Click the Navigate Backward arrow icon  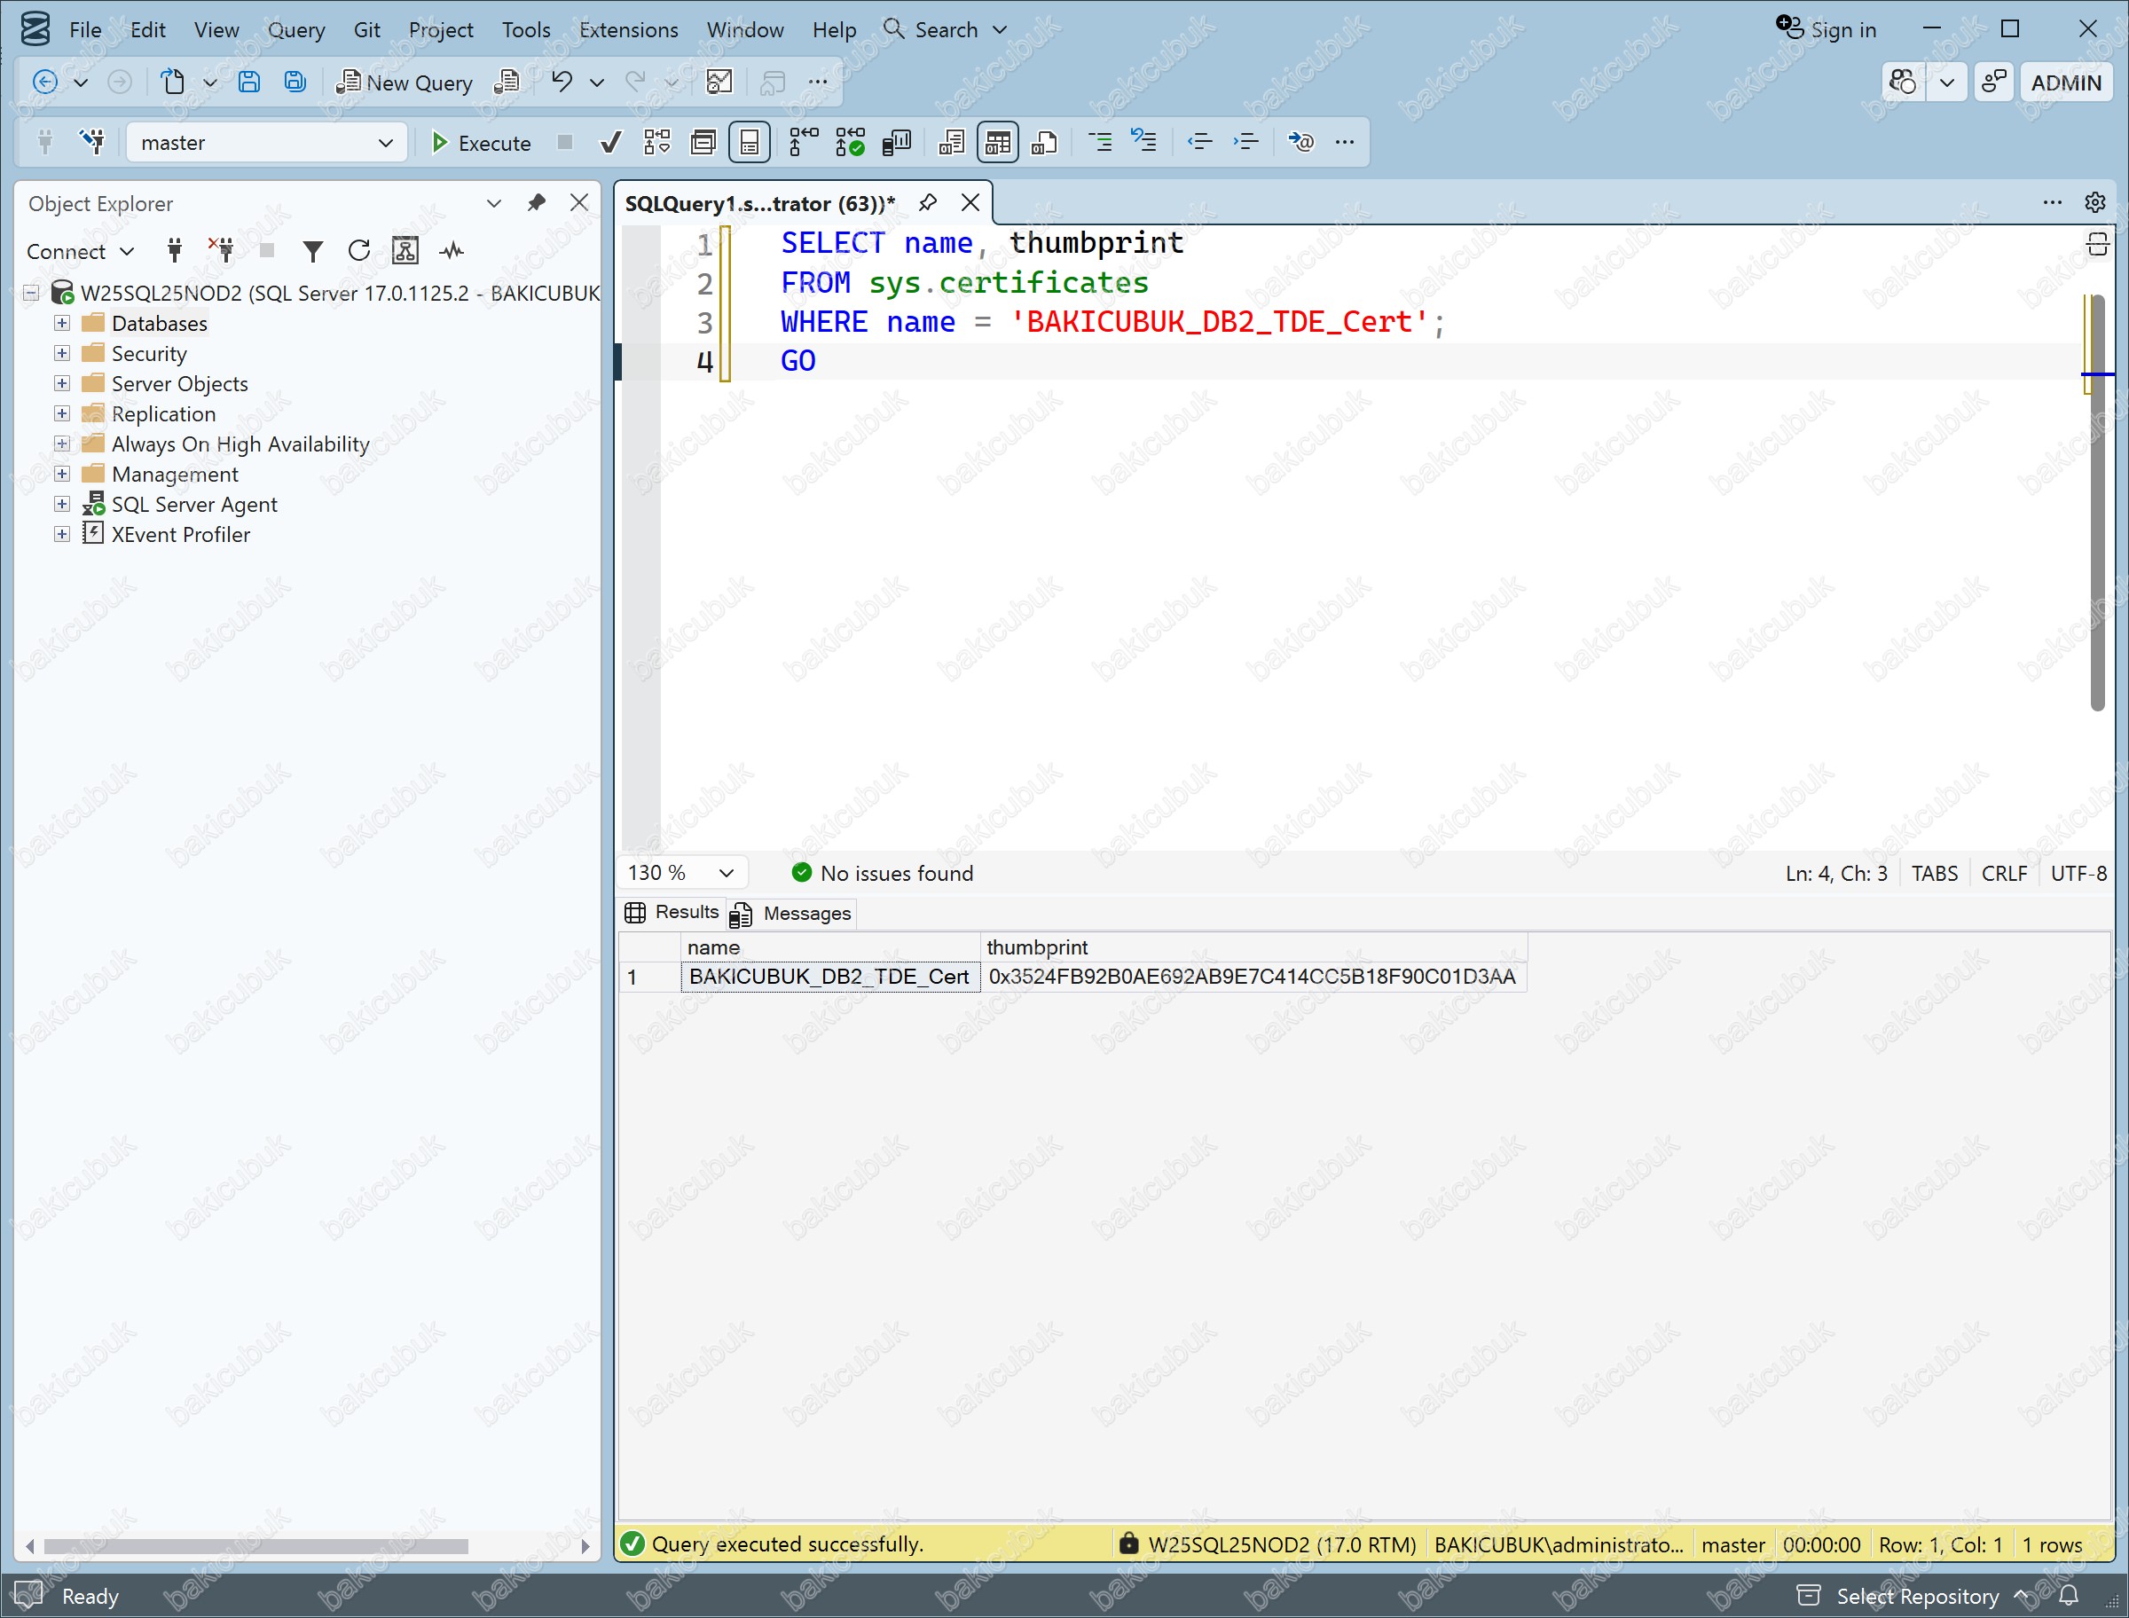(x=44, y=82)
